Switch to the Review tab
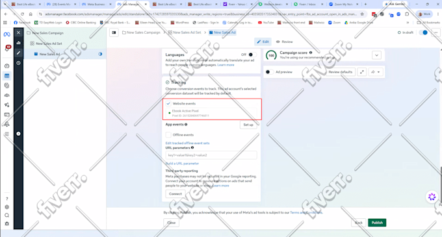 (x=285, y=42)
